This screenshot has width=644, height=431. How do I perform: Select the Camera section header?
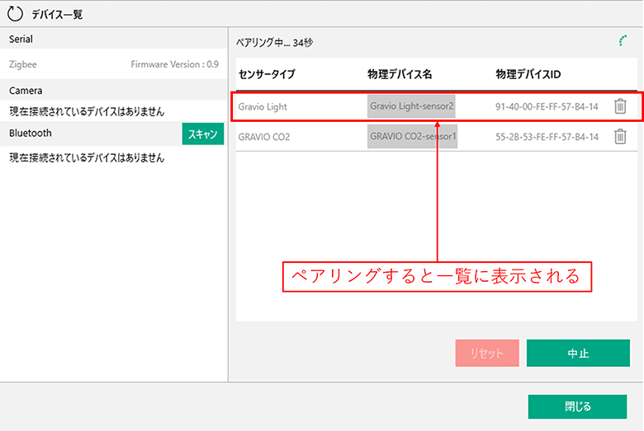[x=113, y=90]
